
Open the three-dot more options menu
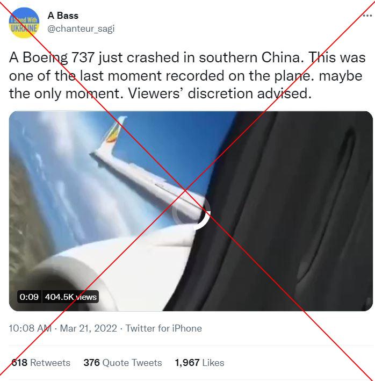click(x=367, y=16)
